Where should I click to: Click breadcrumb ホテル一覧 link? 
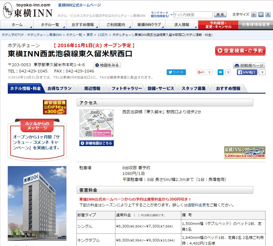click(74, 35)
